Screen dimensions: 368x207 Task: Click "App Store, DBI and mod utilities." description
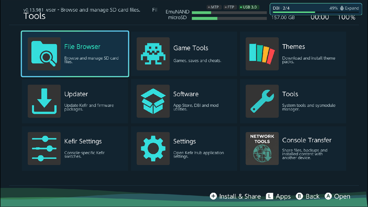point(196,107)
